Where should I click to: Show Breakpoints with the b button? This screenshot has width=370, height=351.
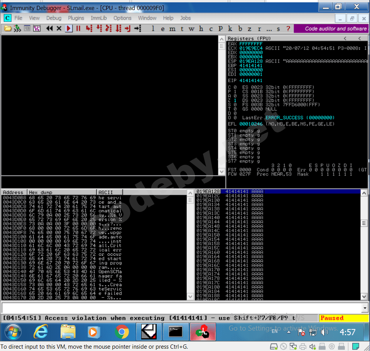pyautogui.click(x=240, y=29)
